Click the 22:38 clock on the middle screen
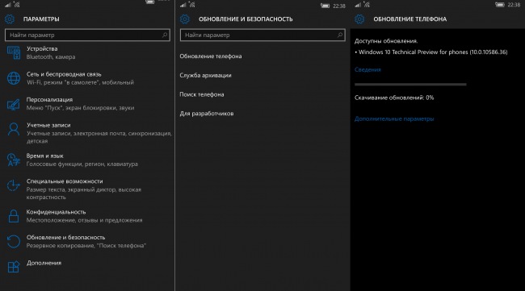Image resolution: width=525 pixels, height=291 pixels. [x=339, y=6]
